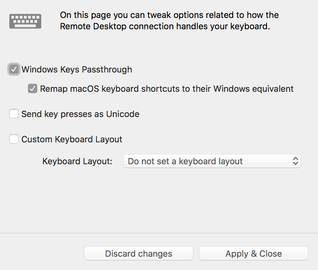
Task: Open the Keyboard Layout dropdown menu
Action: 212,161
